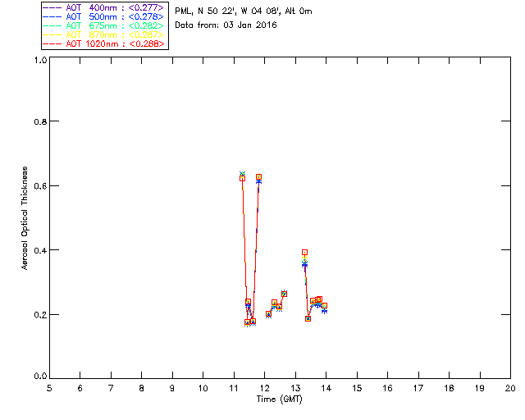Click the peak data marker before 12 GMT

pyautogui.click(x=259, y=176)
